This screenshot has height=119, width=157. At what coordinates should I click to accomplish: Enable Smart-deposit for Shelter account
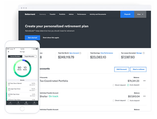pos(113,101)
